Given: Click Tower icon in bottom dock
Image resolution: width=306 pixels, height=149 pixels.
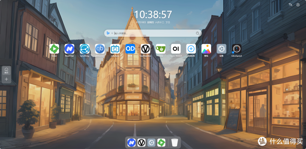Looking at the screenshot, I should point(161,142).
